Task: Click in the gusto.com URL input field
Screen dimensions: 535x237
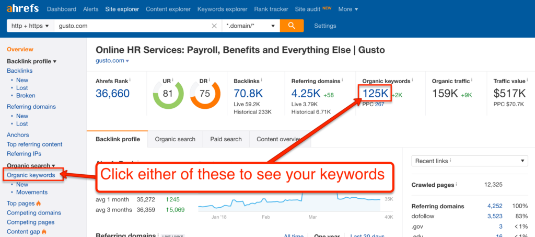Action: [134, 26]
